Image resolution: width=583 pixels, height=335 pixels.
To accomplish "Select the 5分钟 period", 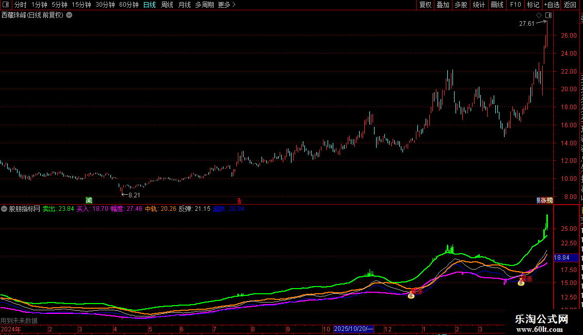I will (59, 5).
